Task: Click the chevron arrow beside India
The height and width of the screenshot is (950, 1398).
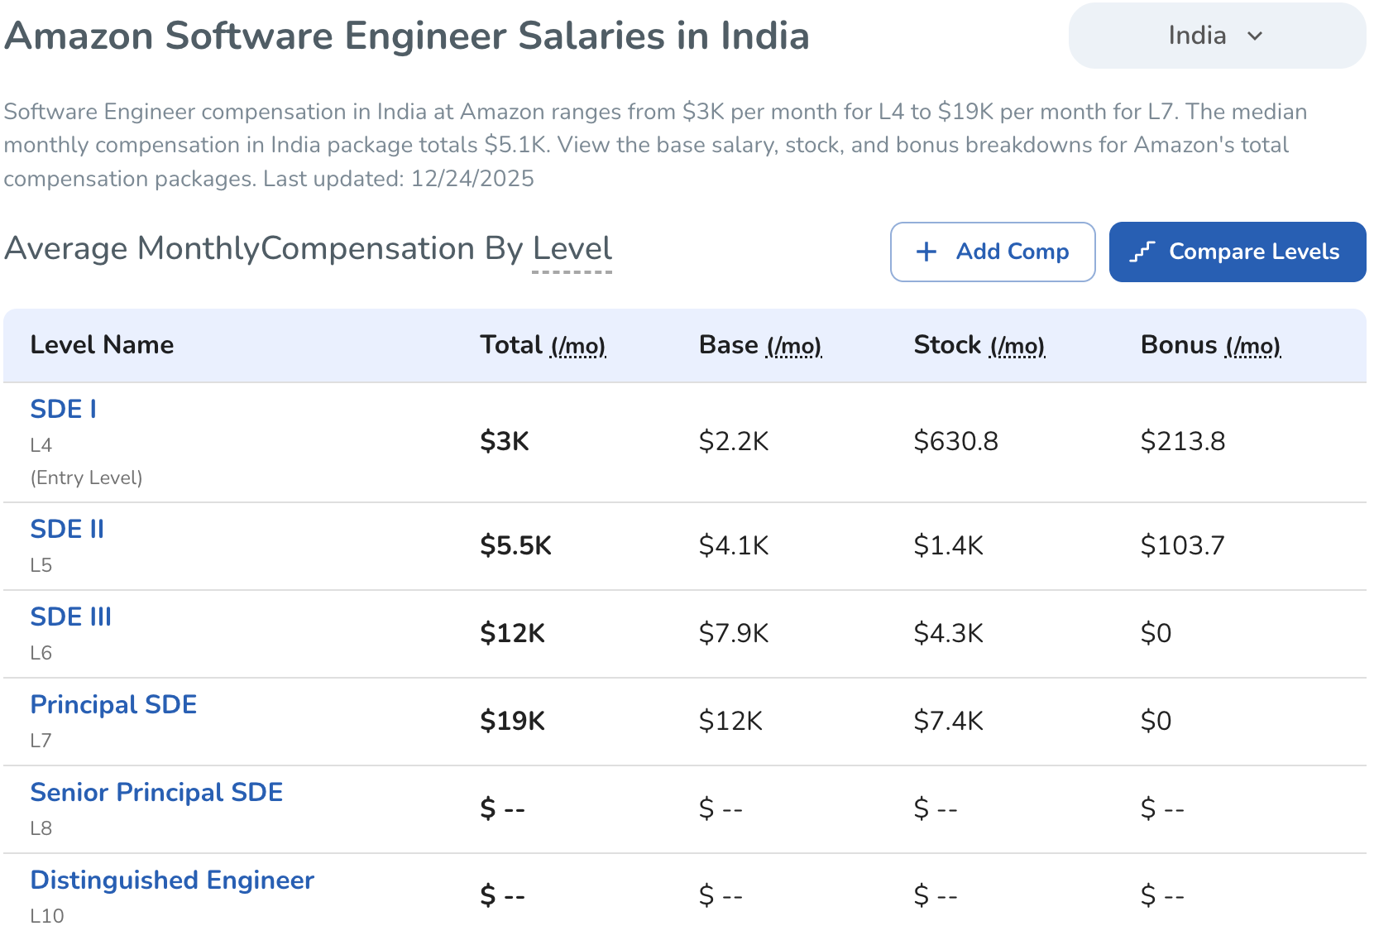Action: coord(1255,36)
